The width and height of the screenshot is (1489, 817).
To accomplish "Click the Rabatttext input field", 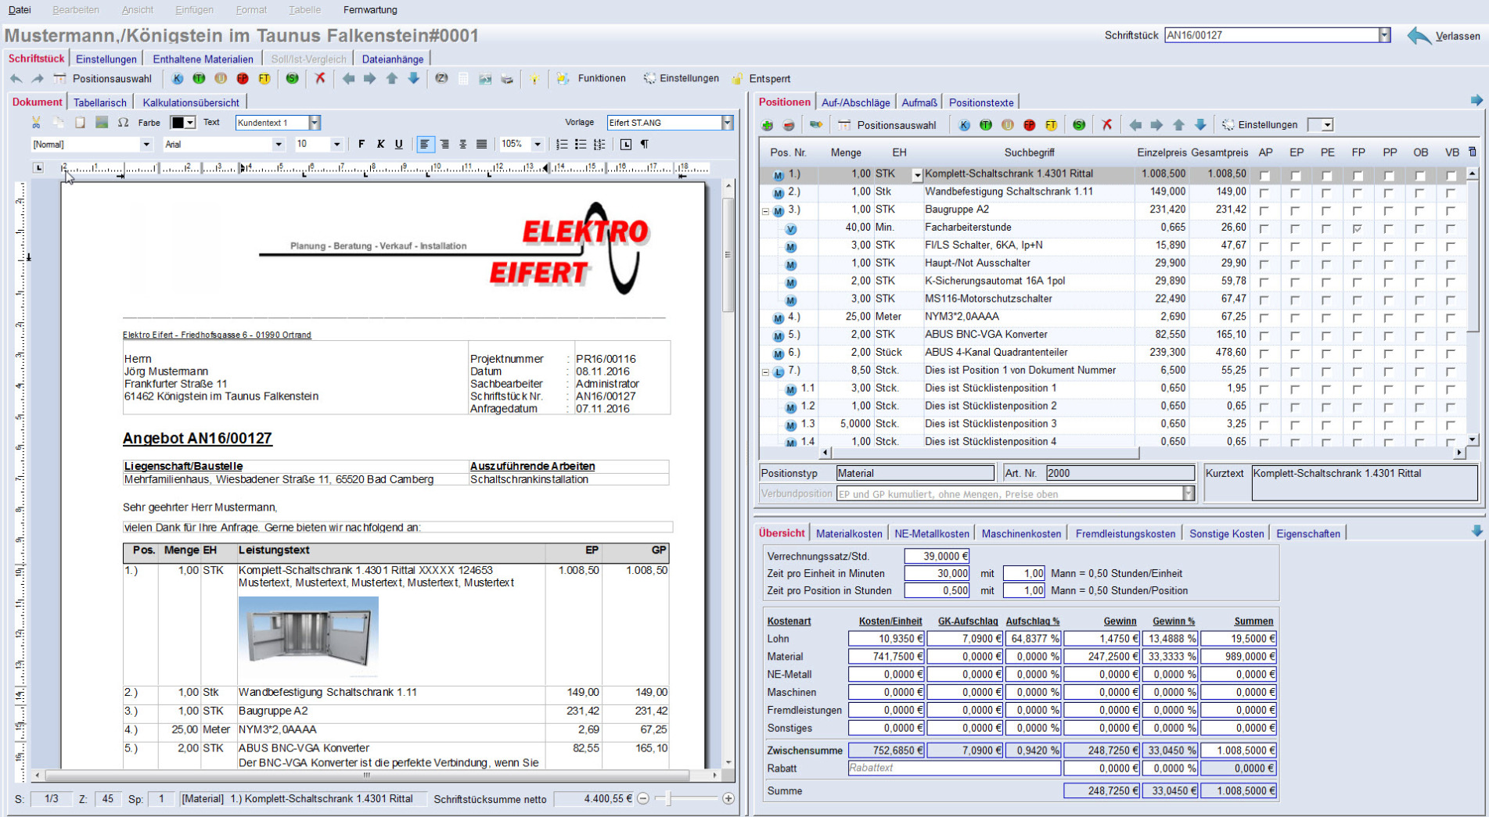I will click(954, 768).
